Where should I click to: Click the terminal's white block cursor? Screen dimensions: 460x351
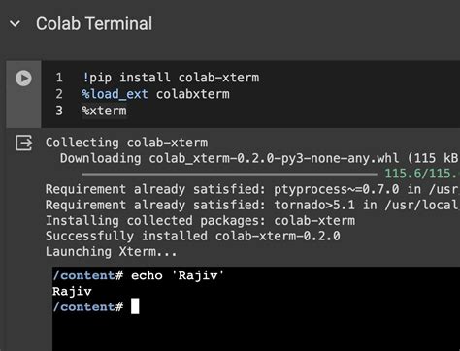(x=135, y=306)
